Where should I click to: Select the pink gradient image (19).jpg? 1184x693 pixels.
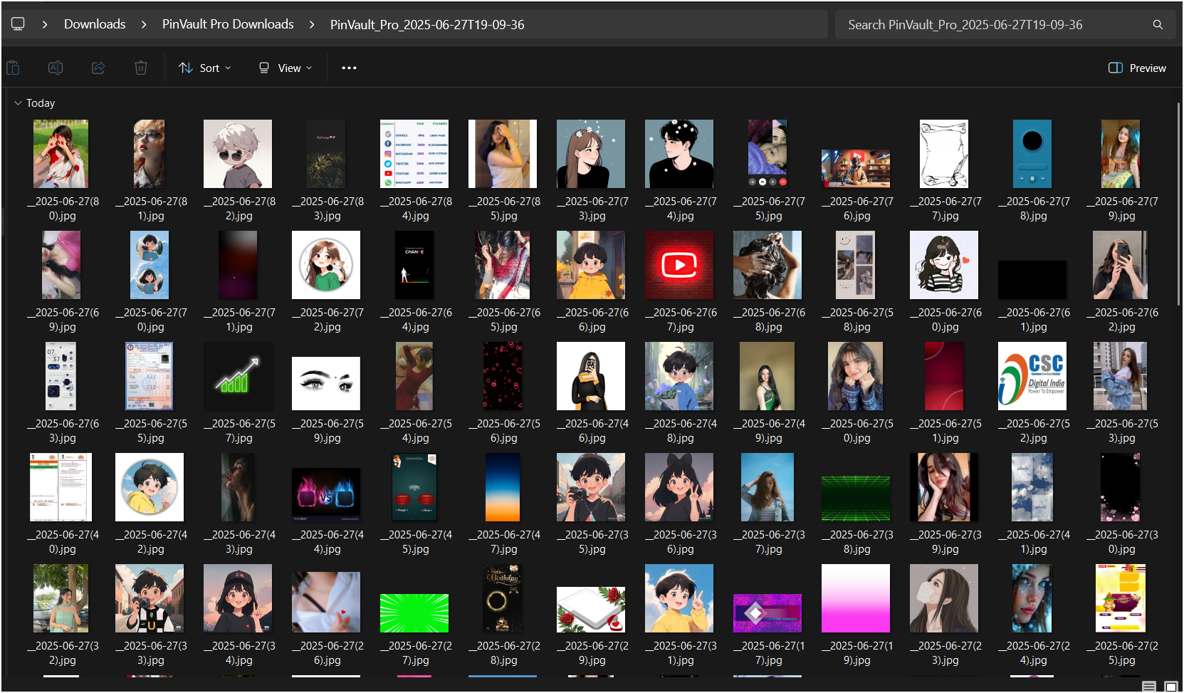point(856,598)
